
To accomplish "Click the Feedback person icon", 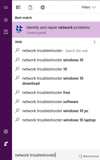I will [6, 144].
